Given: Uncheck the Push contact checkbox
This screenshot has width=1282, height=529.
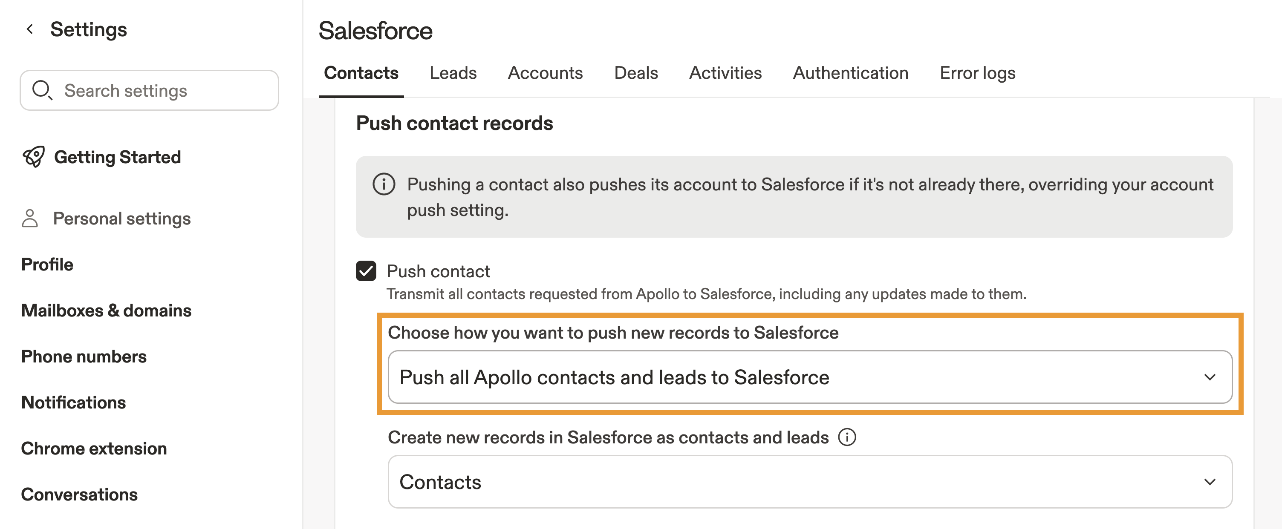Looking at the screenshot, I should [366, 271].
